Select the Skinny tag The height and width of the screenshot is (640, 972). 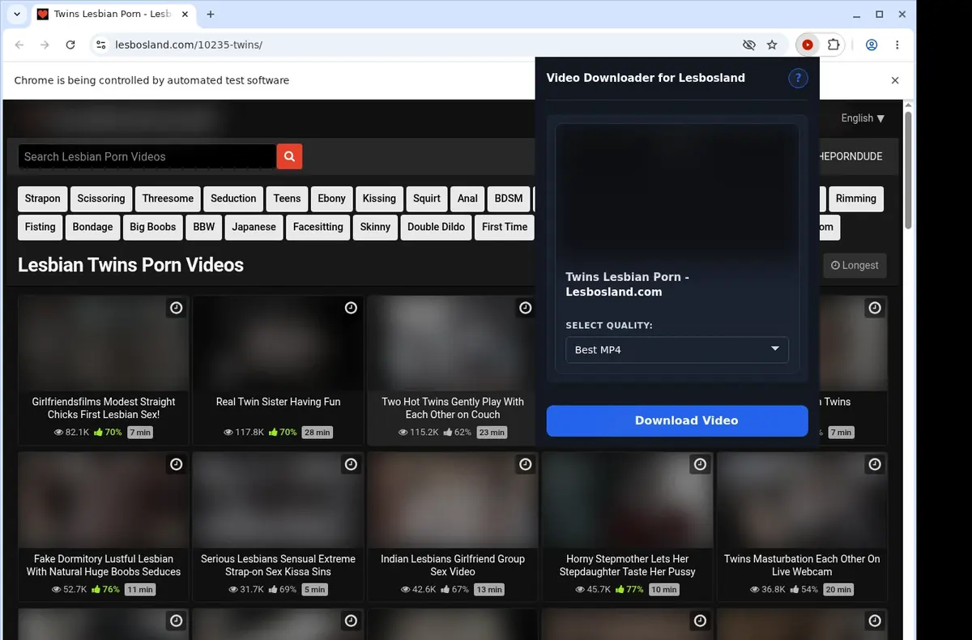(375, 227)
